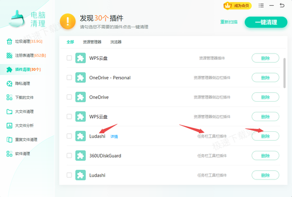The width and height of the screenshot is (292, 197).
Task: Check the 360UDiskGuard checkbox
Action: click(69, 156)
